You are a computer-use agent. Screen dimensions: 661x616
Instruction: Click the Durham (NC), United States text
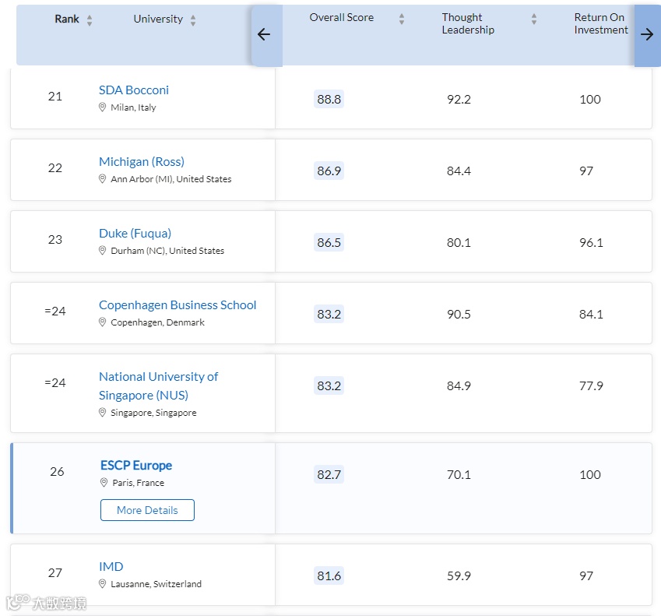coord(167,251)
